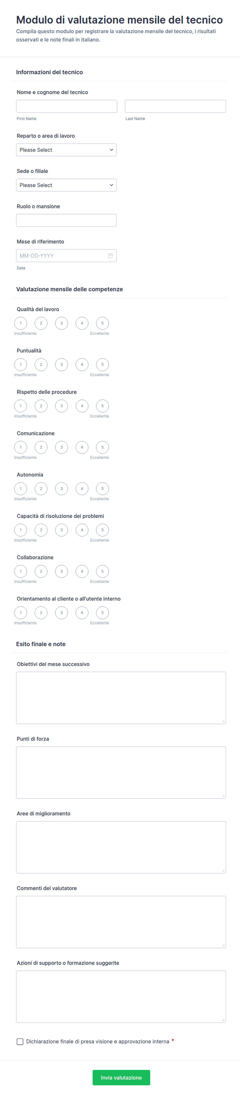Choose 4 for Orientamento al cliente
The width and height of the screenshot is (240, 1098).
tap(82, 613)
